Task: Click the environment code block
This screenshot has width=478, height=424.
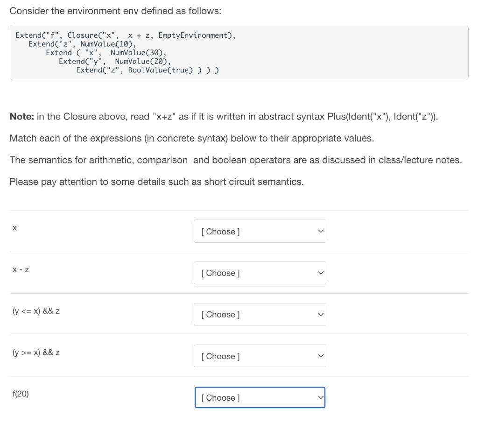Action: tap(239, 52)
